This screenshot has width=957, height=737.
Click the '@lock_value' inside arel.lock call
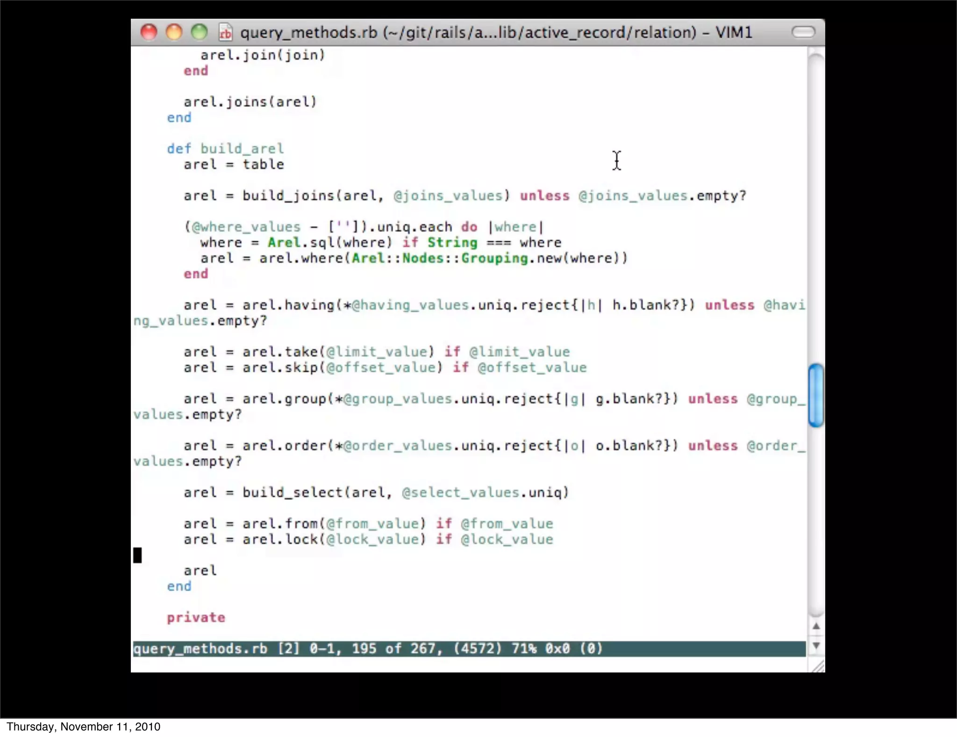tap(372, 539)
